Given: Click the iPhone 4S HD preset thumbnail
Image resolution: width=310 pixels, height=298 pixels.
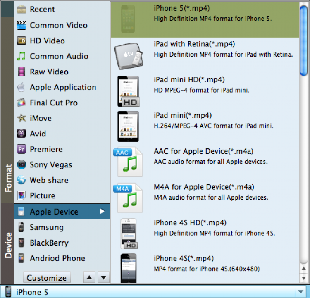Looking at the screenshot, I should (x=129, y=234).
